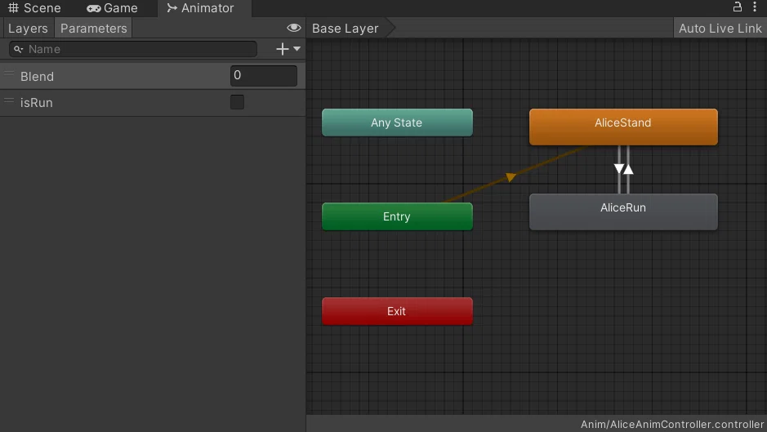Click the Base Layer breadcrumb
Screen dimensions: 767x432
tap(346, 29)
